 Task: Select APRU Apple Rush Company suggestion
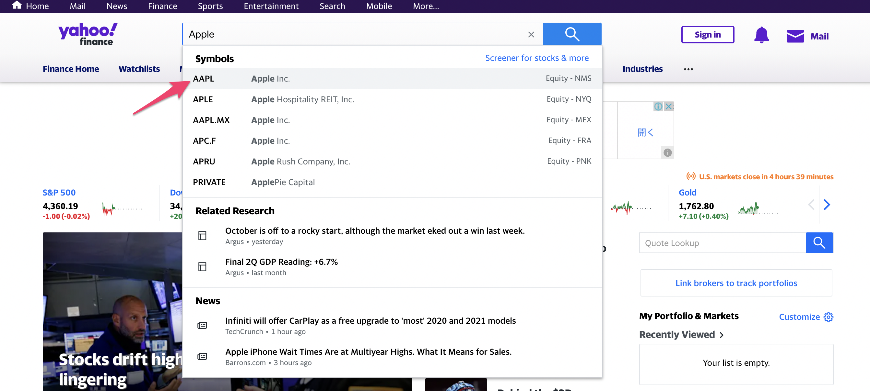(x=392, y=161)
